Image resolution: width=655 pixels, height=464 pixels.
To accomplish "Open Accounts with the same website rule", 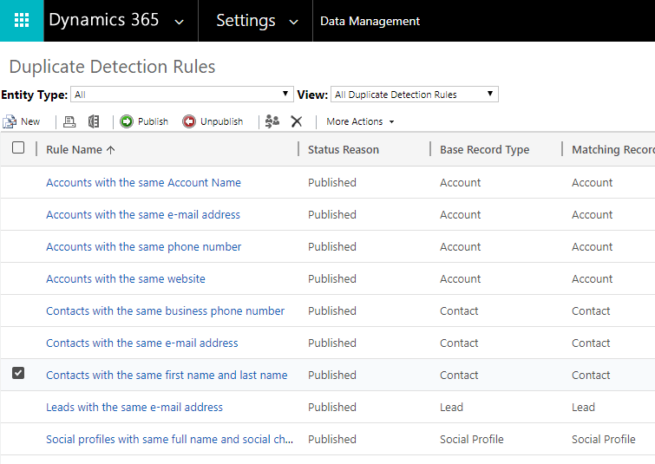I will coord(126,278).
